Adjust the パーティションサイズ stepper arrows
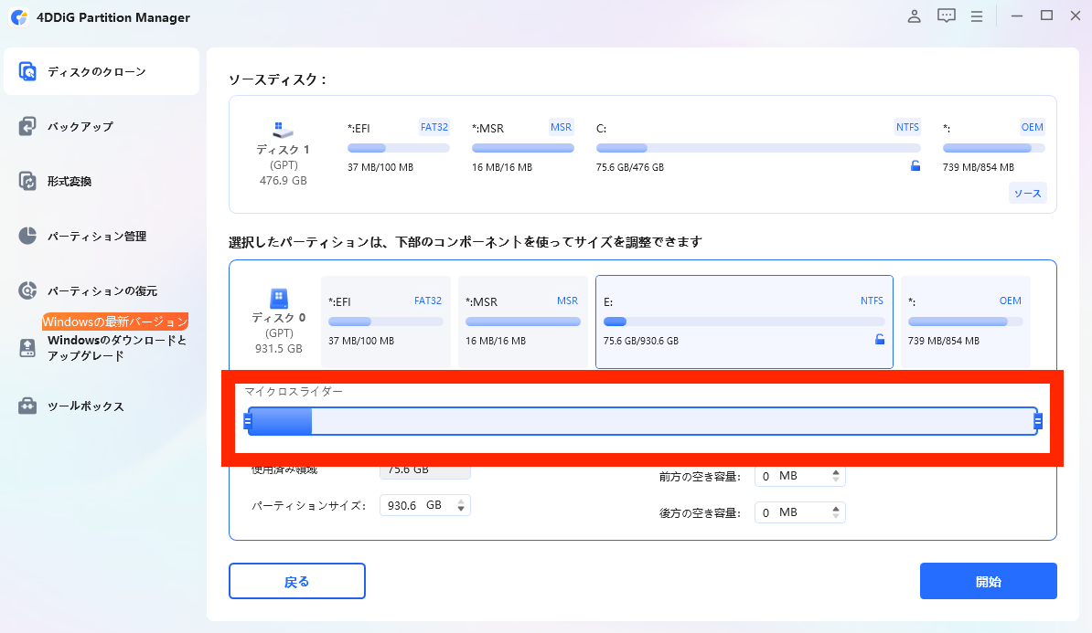Viewport: 1092px width, 633px height. [x=460, y=505]
